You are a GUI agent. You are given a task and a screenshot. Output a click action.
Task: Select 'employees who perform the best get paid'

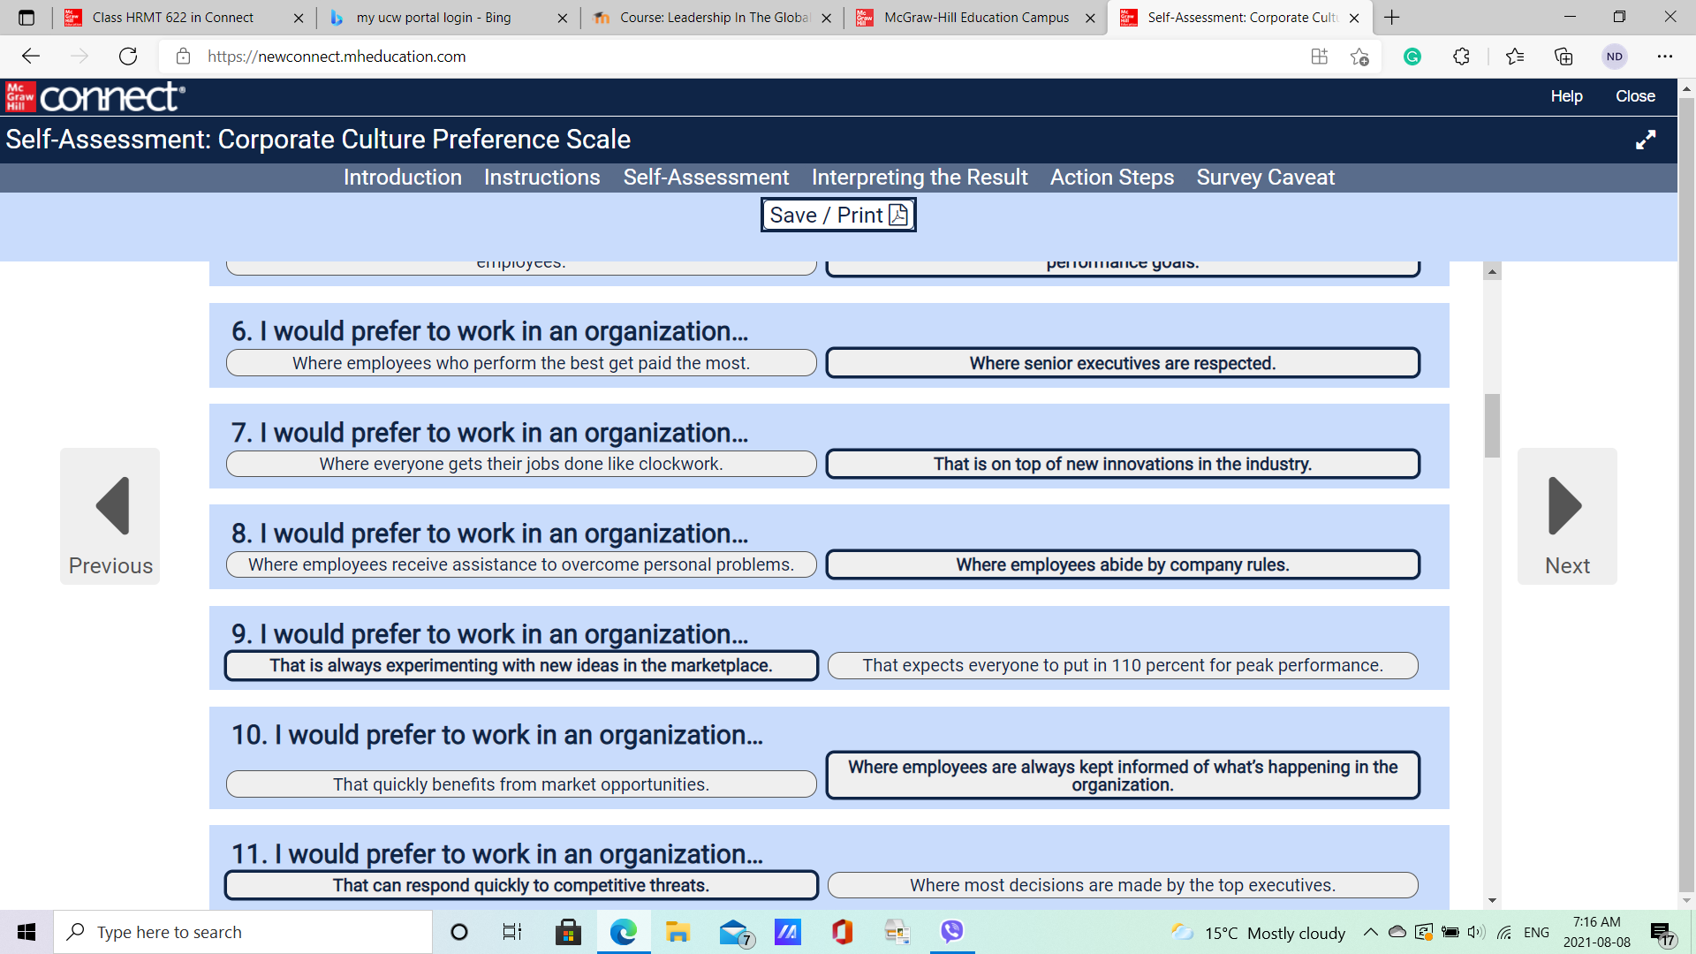tap(521, 363)
